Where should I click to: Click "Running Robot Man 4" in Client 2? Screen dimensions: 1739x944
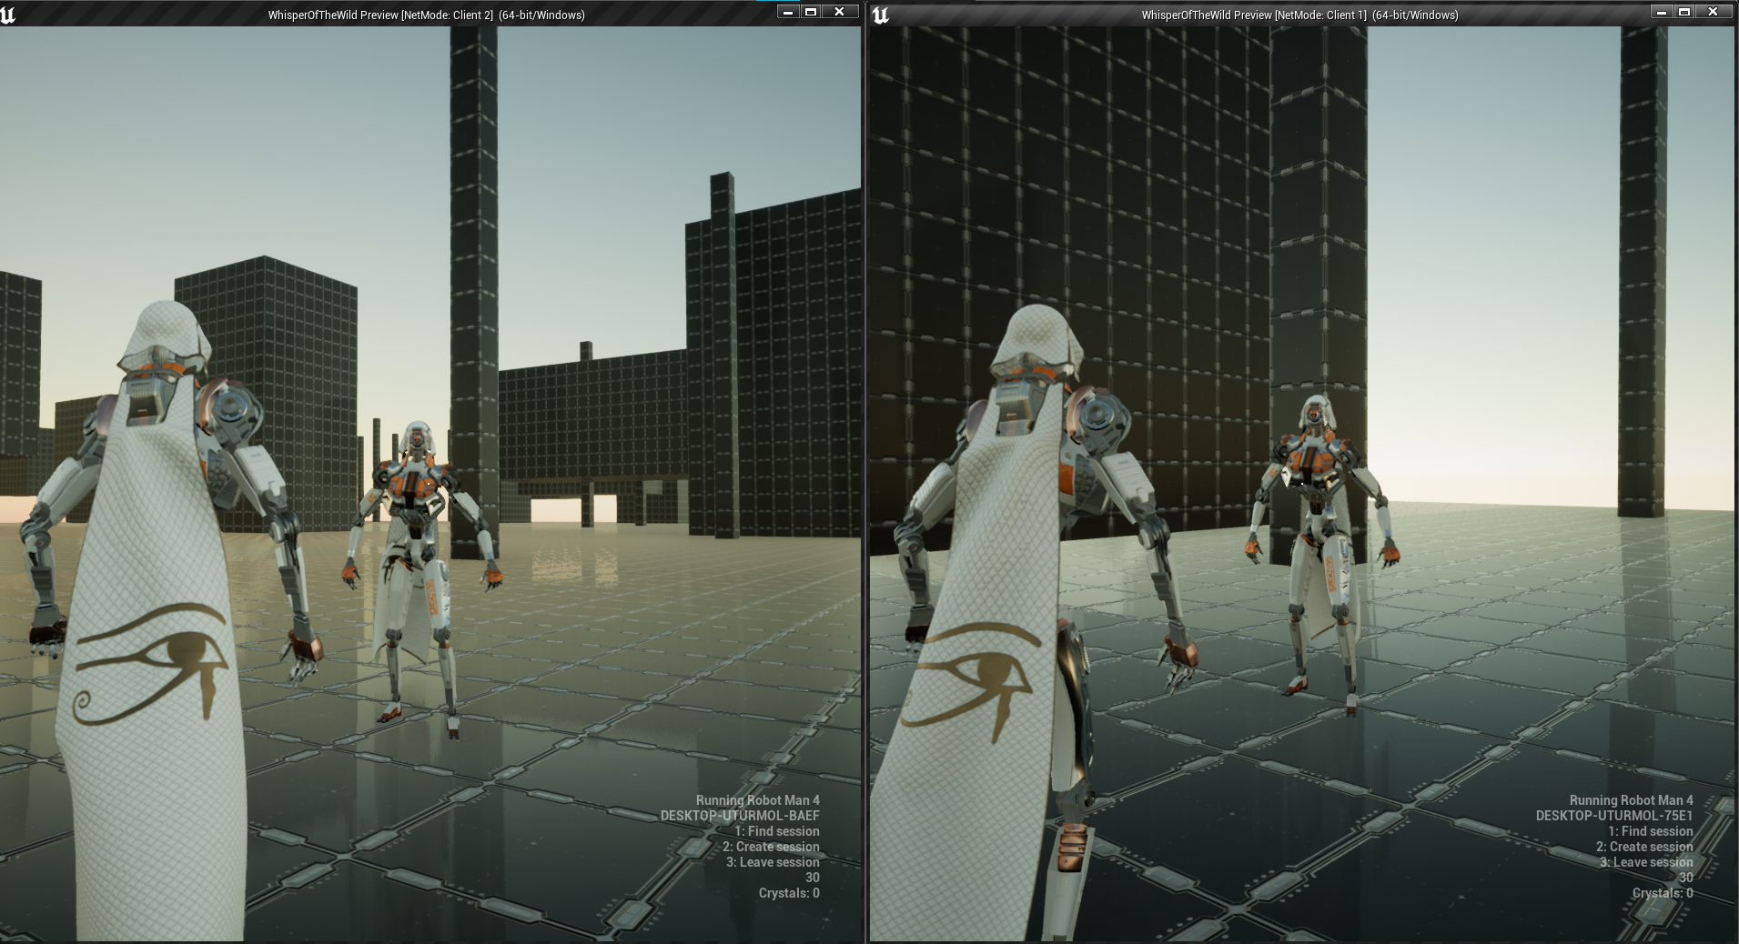coord(758,800)
